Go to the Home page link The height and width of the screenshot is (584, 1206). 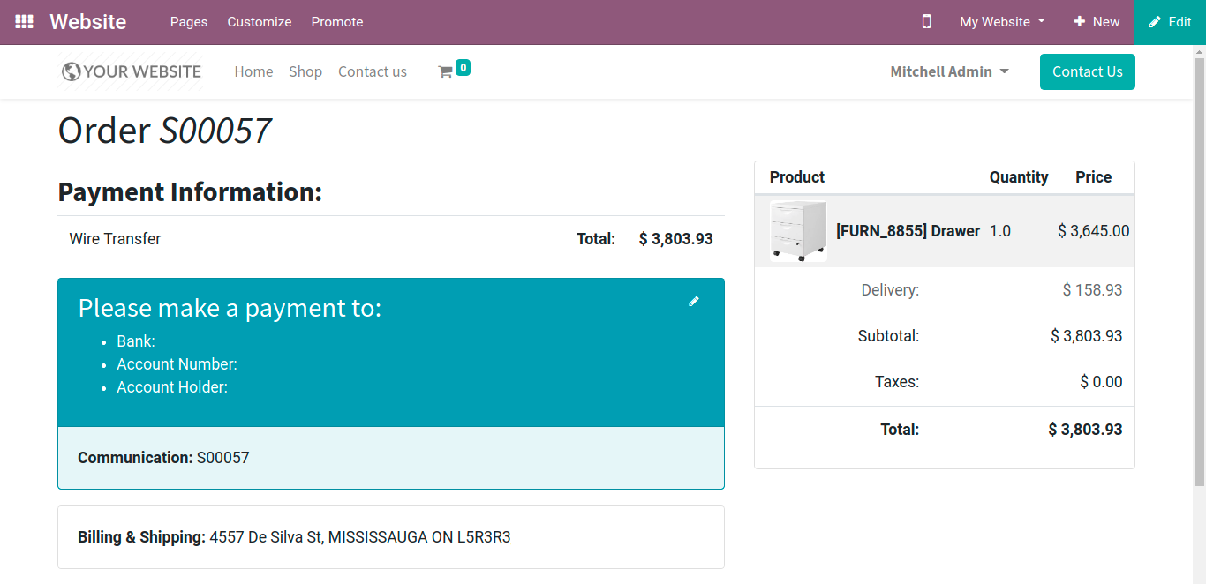(253, 71)
